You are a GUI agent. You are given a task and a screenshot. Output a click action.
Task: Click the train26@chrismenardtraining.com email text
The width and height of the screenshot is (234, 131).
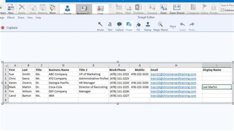coord(173,96)
